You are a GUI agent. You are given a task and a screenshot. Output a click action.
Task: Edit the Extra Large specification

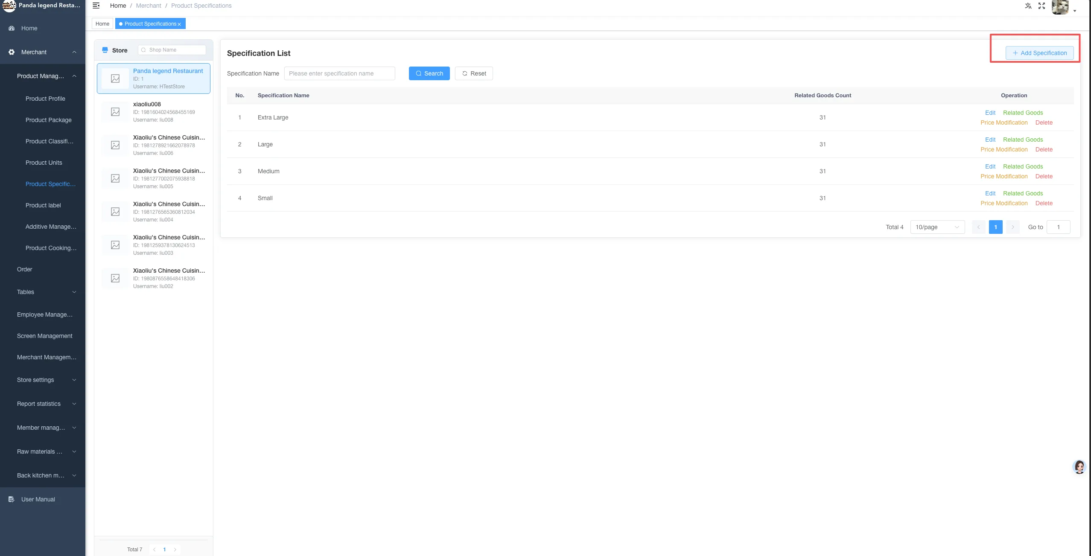coord(990,113)
